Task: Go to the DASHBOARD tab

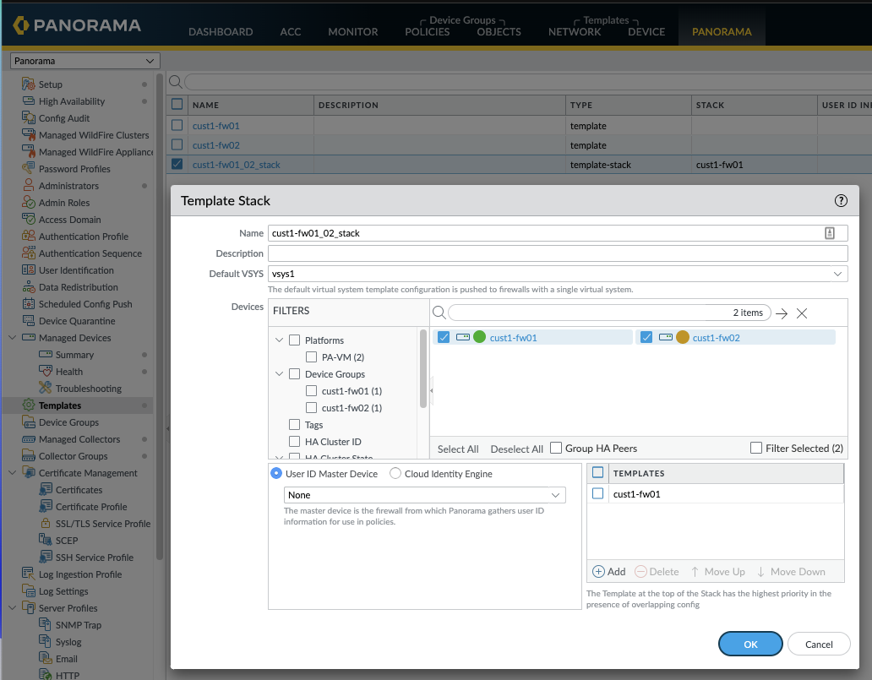Action: [221, 31]
